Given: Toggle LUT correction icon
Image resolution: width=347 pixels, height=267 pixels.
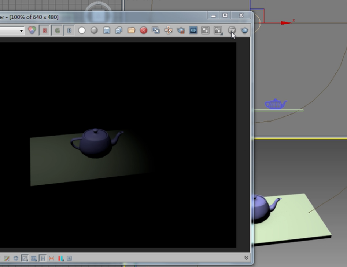Looking at the screenshot, I should [34, 258].
